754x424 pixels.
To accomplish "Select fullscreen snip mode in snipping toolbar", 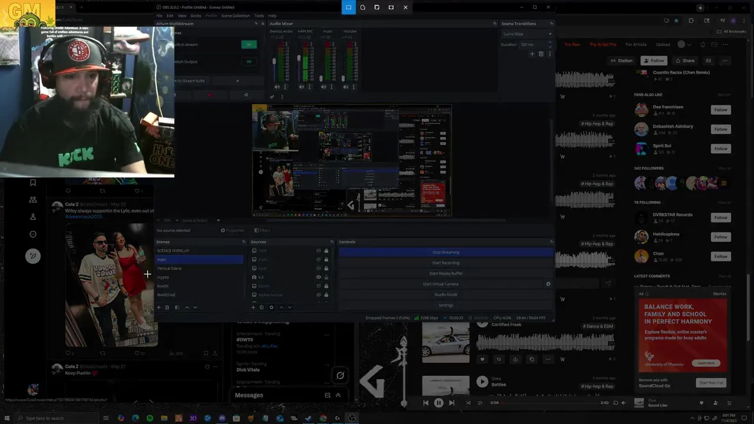I will (391, 7).
